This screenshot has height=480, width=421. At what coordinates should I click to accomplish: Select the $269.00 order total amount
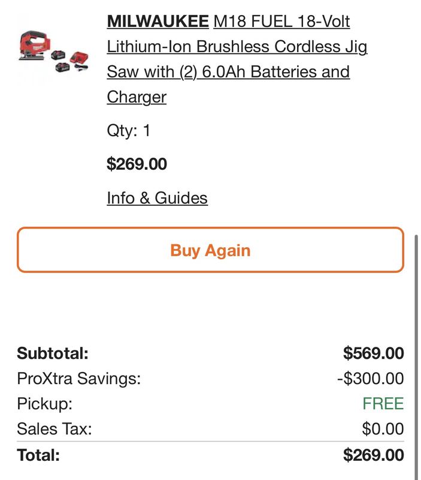click(x=373, y=455)
